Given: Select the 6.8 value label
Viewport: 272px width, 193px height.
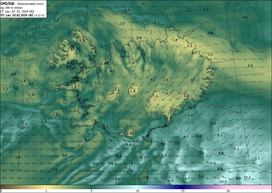Looking at the screenshot, I should pyautogui.click(x=221, y=153).
